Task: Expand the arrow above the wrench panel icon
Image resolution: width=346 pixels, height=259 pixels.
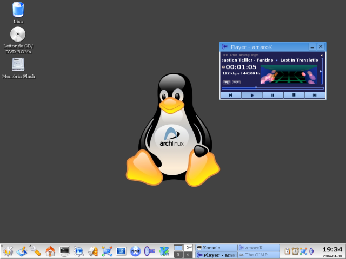Action: tap(30, 246)
